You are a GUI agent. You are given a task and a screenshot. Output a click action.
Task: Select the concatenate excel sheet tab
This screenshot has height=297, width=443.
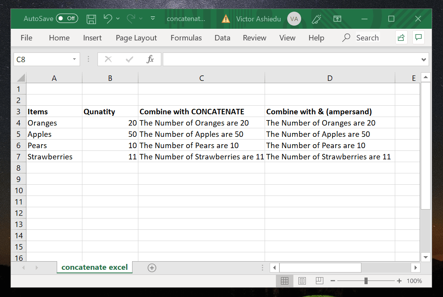[94, 267]
